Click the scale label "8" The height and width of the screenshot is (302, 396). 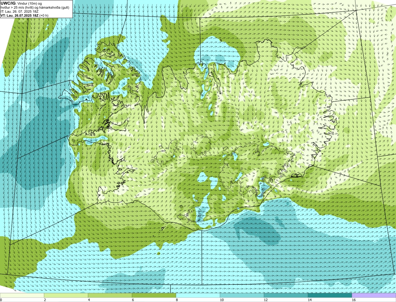[177, 300]
